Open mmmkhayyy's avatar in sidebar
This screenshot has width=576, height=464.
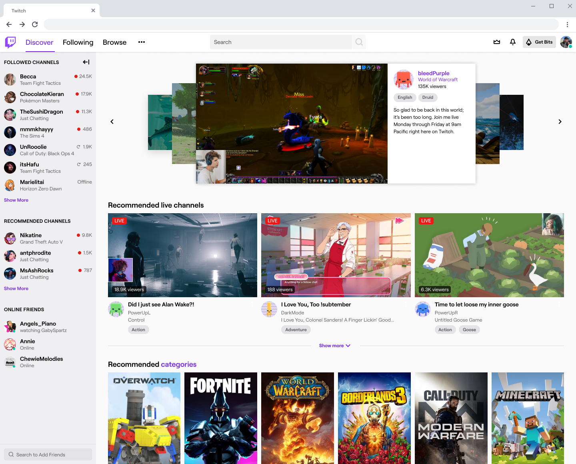10,132
